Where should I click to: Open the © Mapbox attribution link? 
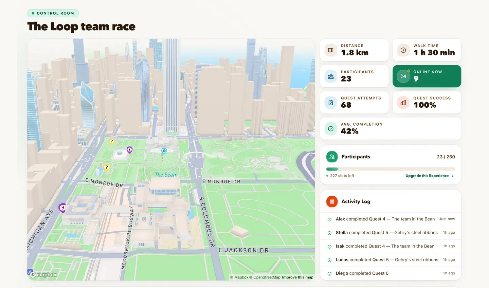point(239,277)
